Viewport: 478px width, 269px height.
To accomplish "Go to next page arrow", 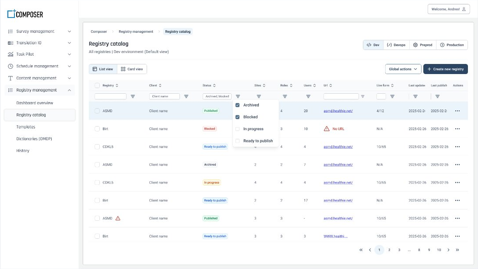I will coord(448,250).
